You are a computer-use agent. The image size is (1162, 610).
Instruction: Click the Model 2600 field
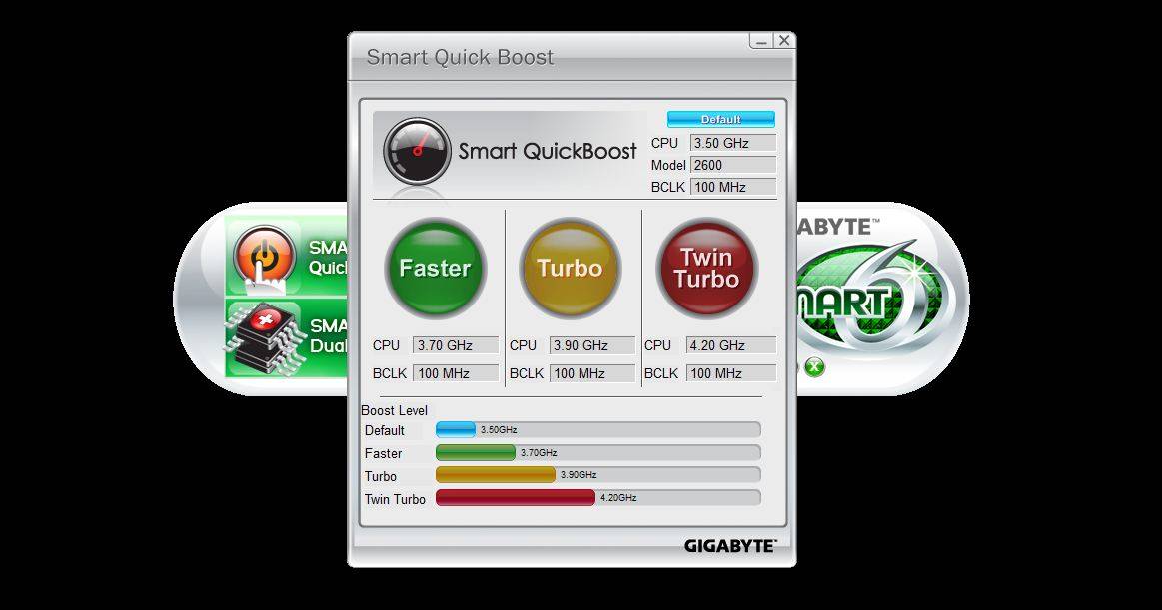[732, 165]
